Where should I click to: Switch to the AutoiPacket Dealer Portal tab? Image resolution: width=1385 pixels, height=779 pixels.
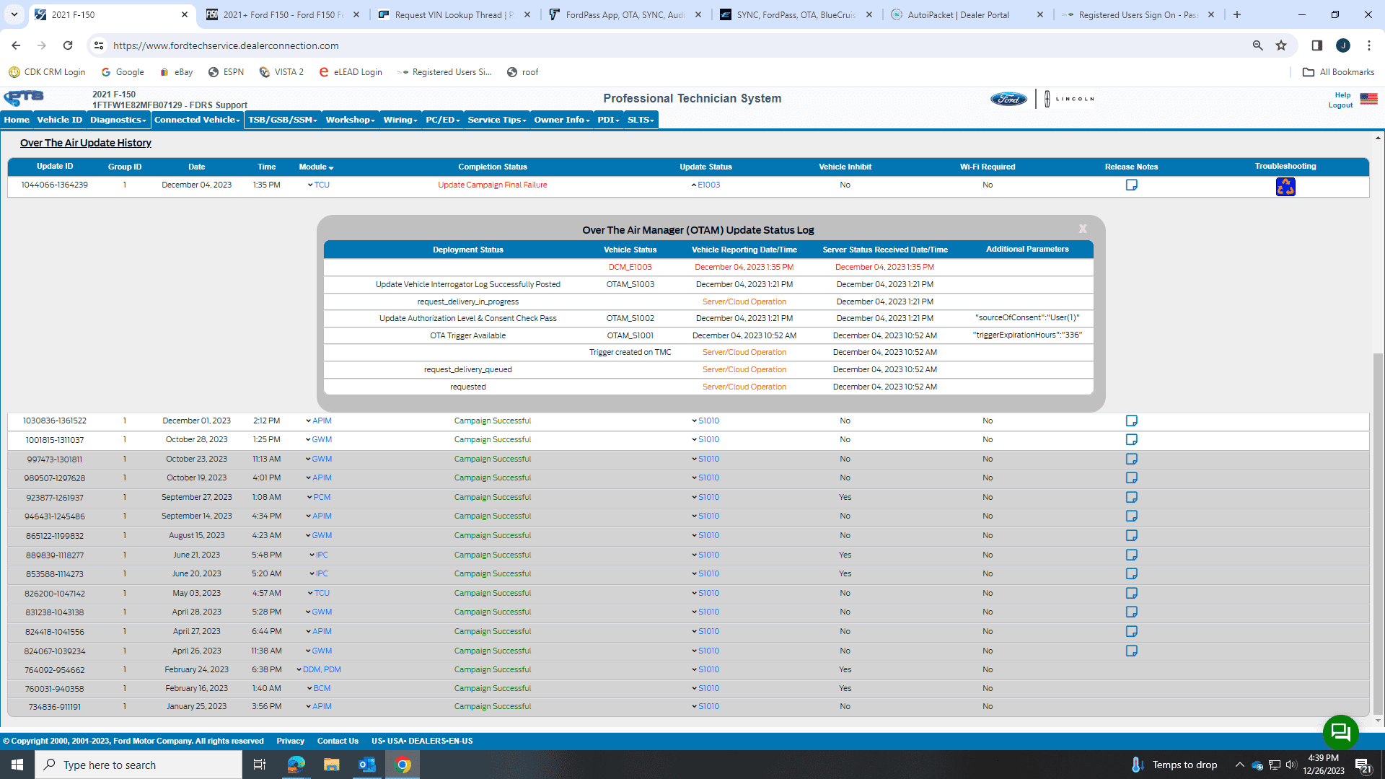coord(958,14)
